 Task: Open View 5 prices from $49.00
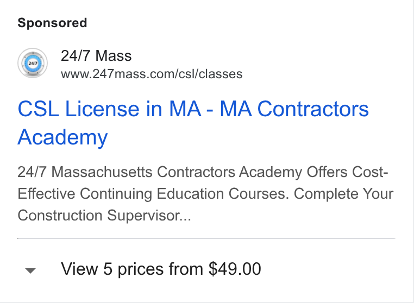tap(161, 269)
